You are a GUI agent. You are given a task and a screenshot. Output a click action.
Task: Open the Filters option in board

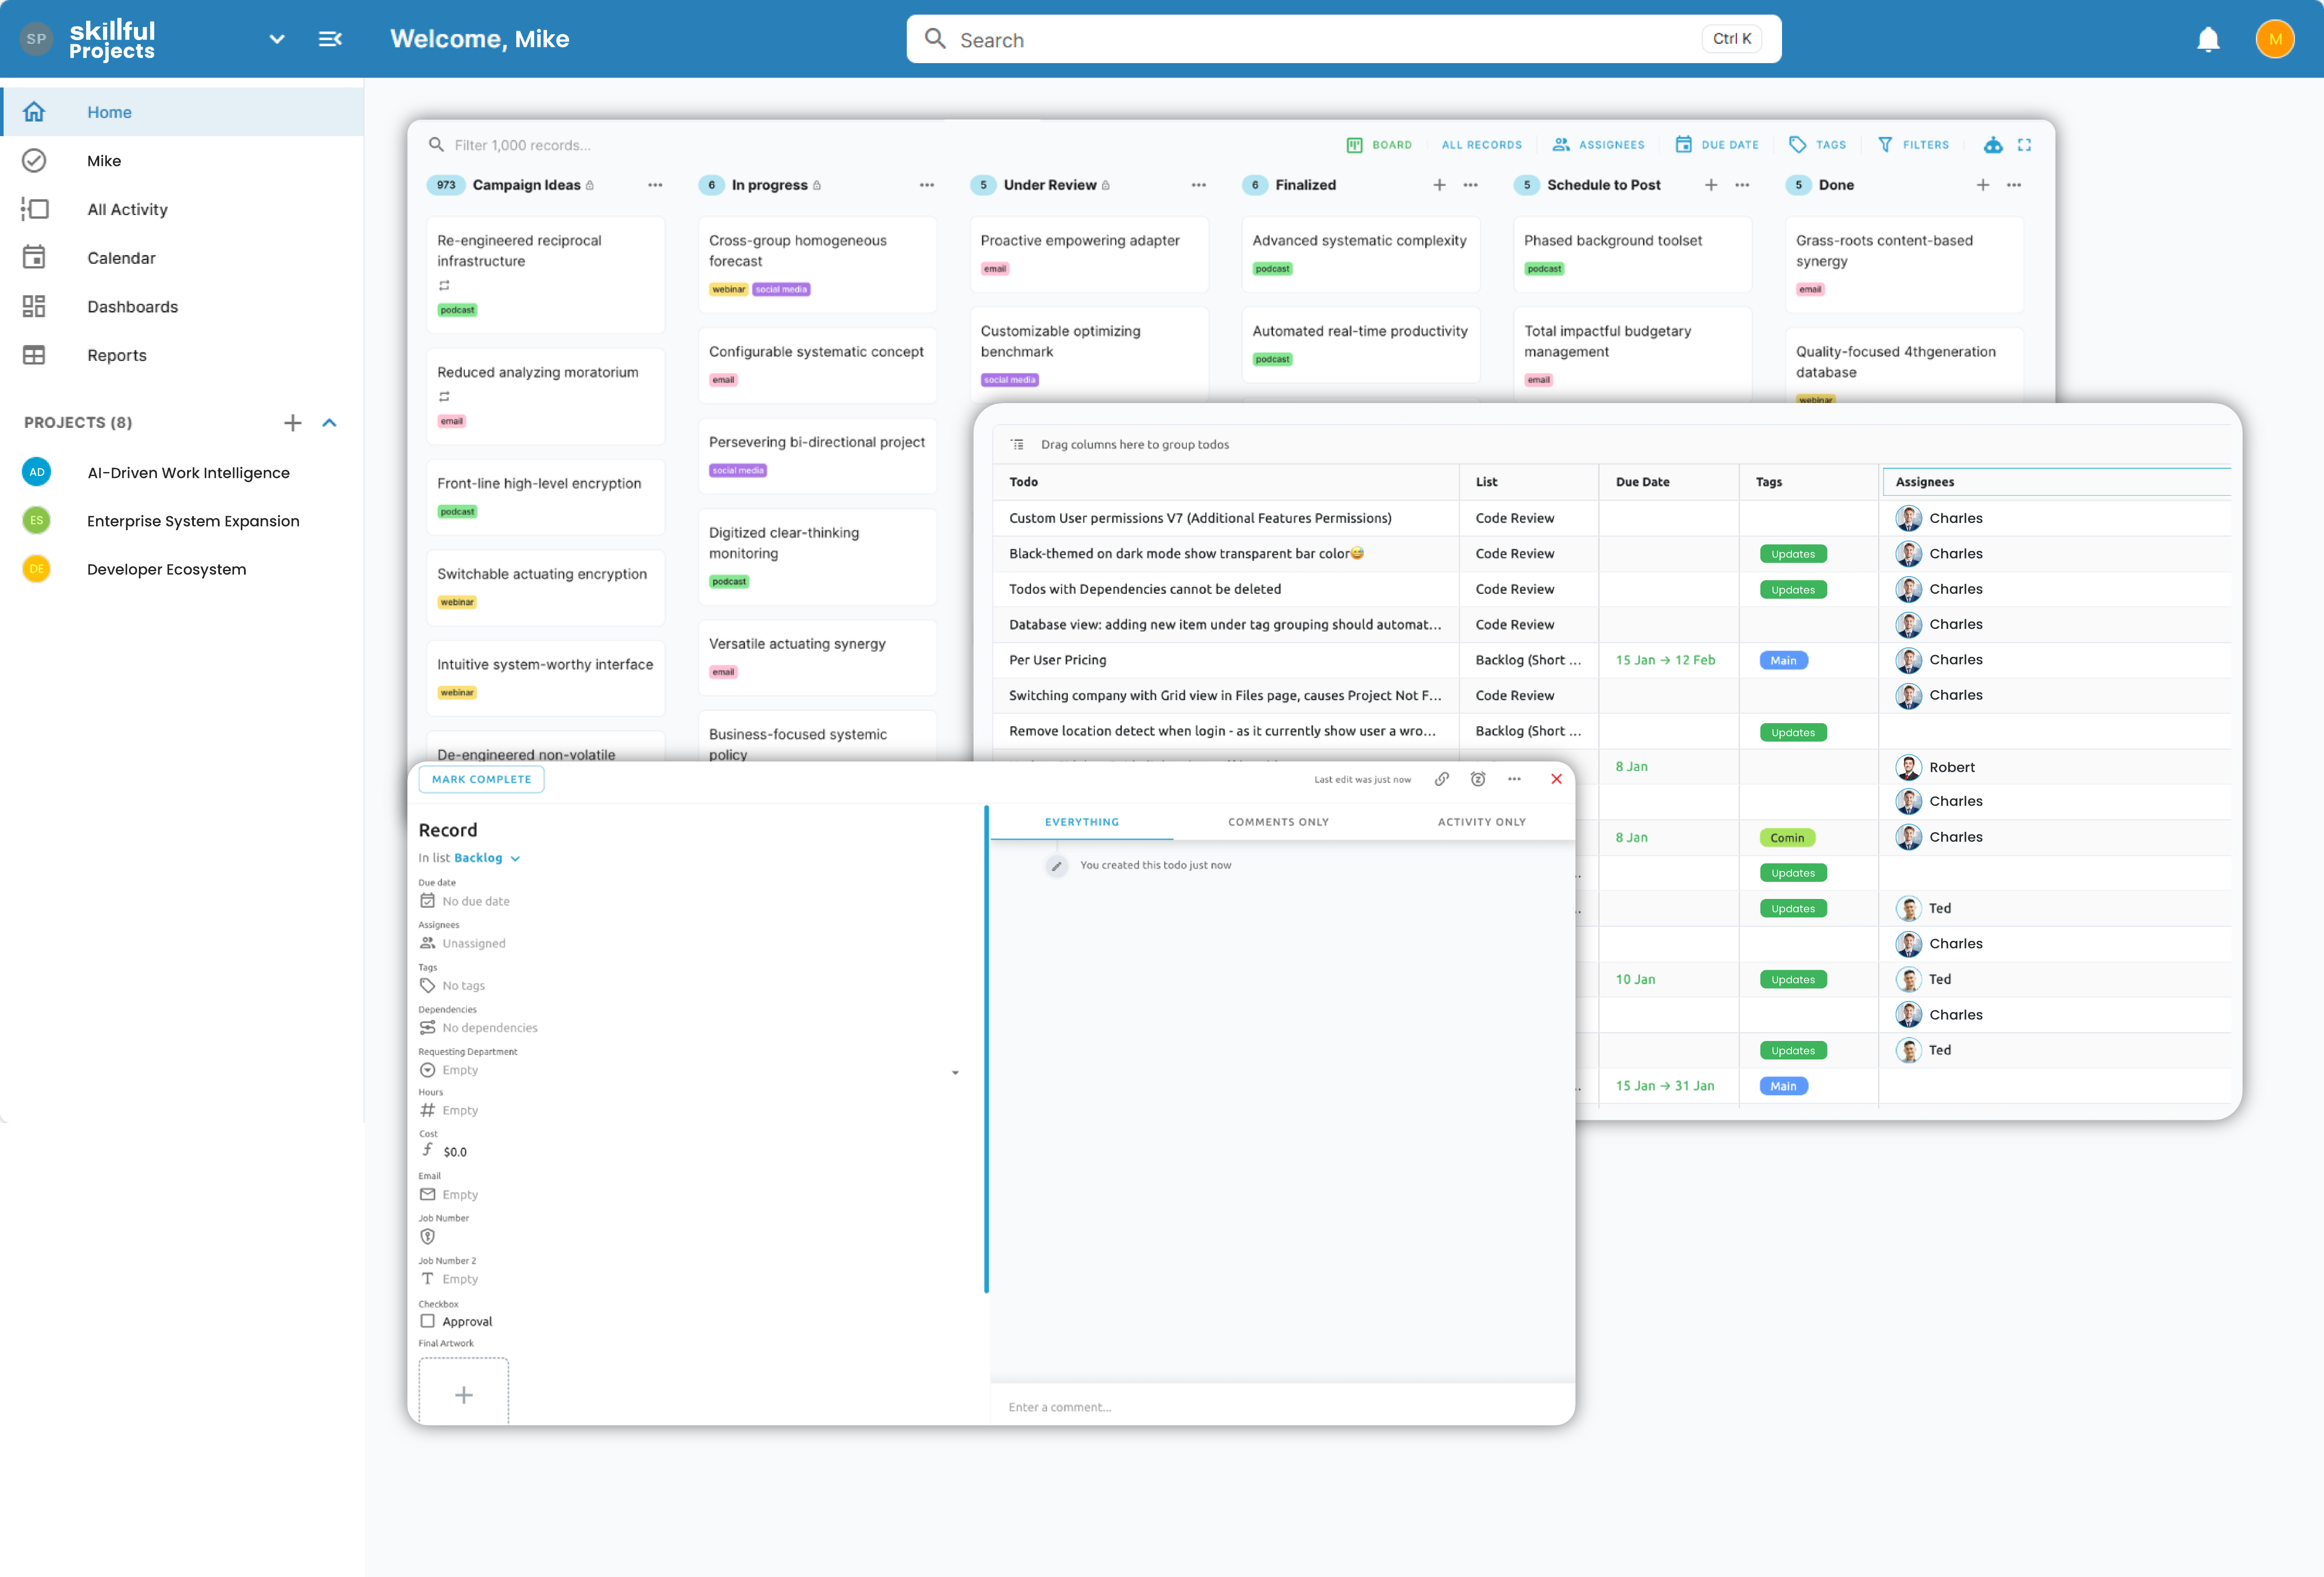tap(1913, 145)
